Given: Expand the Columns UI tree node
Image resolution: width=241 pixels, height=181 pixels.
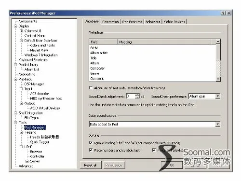Looking at the screenshot, I should pyautogui.click(x=21, y=31).
